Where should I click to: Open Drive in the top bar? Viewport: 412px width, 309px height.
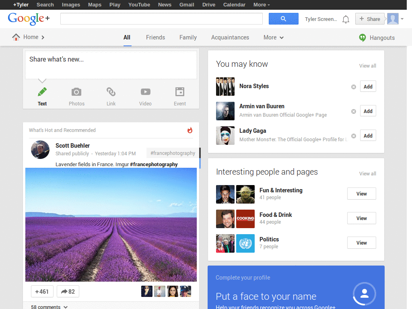pos(209,5)
